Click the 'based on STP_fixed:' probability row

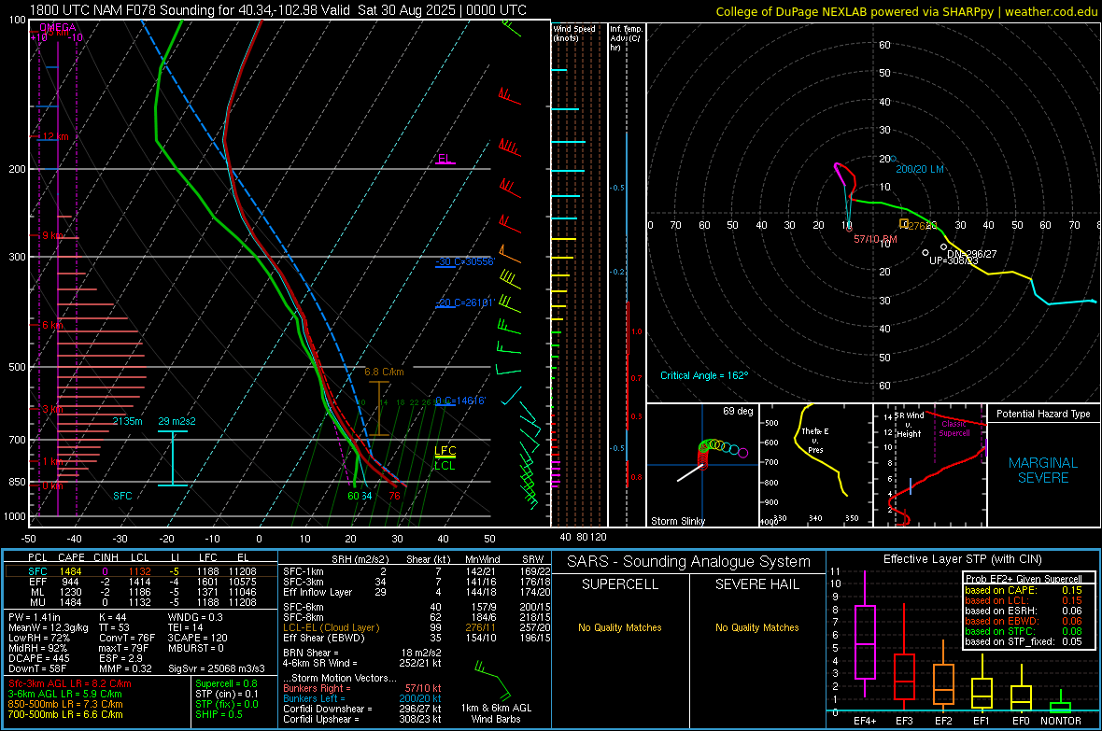(x=1024, y=641)
